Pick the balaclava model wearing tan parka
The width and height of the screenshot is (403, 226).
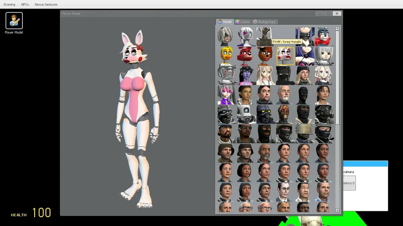[x=305, y=114]
